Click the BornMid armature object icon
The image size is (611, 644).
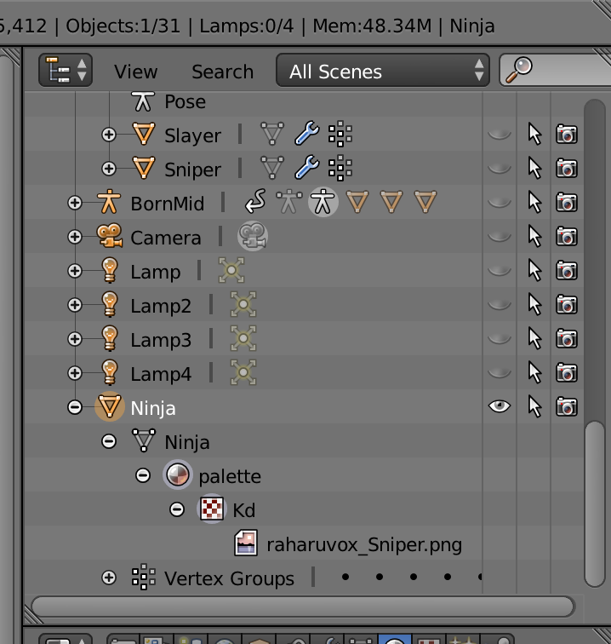tap(108, 203)
